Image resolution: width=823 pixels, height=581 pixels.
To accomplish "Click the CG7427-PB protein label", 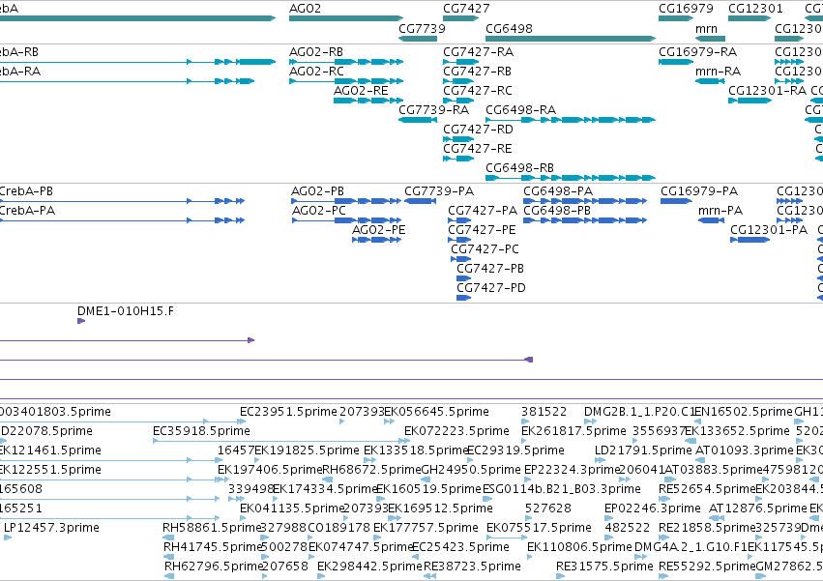I will [x=490, y=269].
